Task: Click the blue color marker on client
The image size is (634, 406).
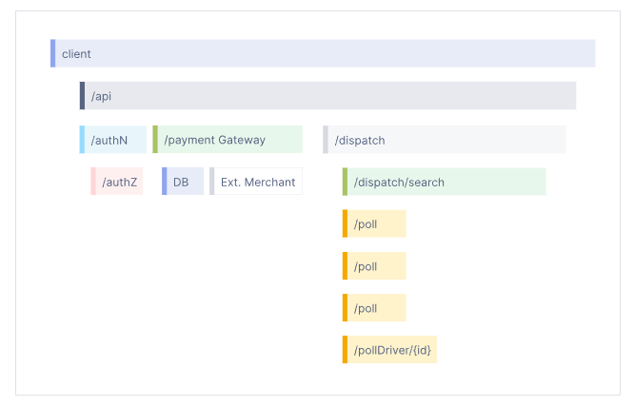Action: click(53, 54)
